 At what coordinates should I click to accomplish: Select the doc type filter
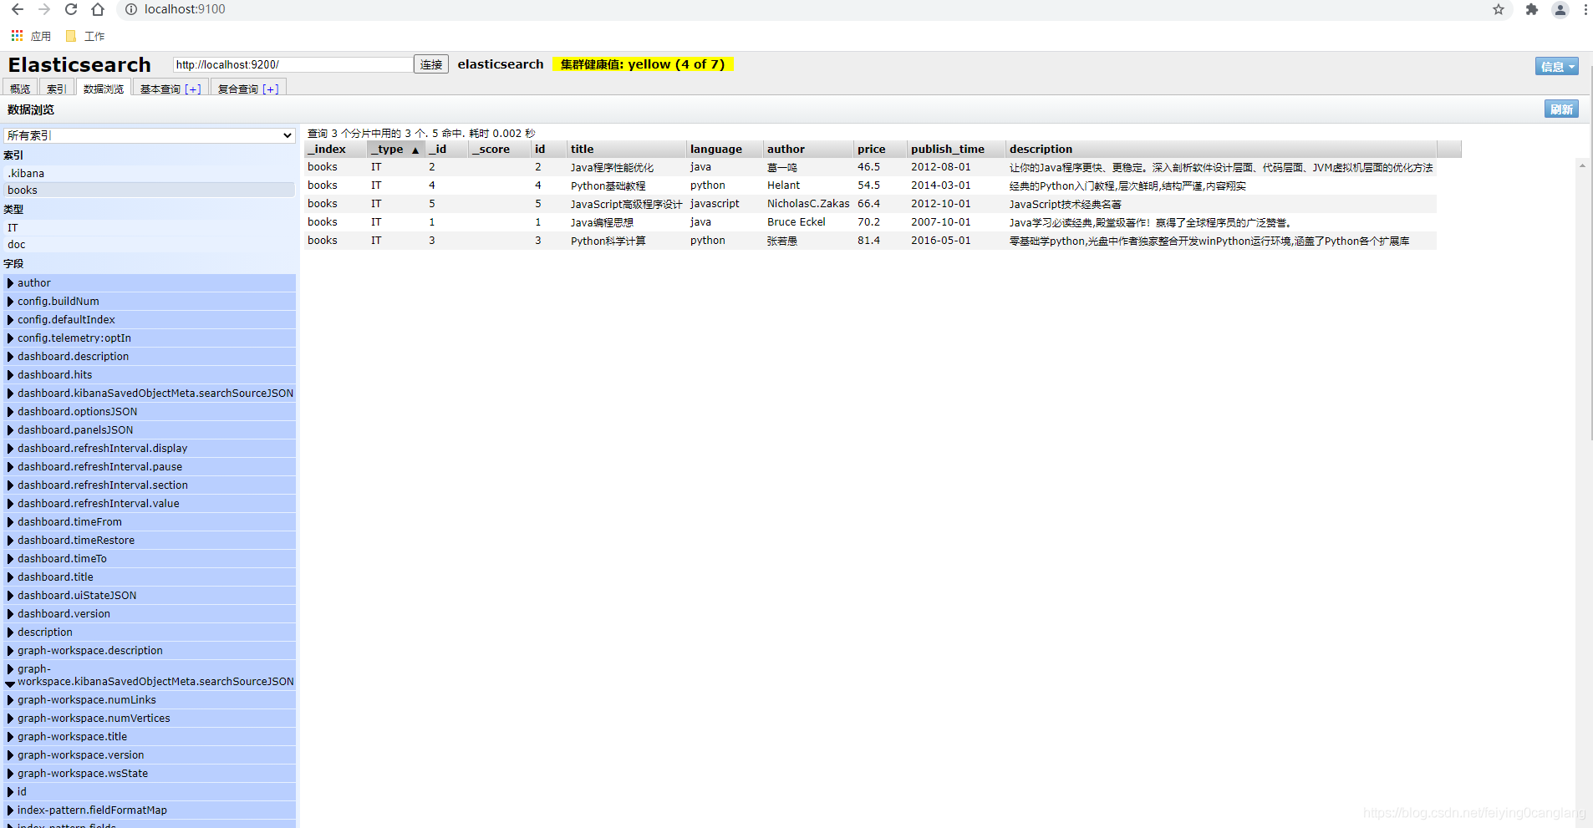(x=150, y=245)
